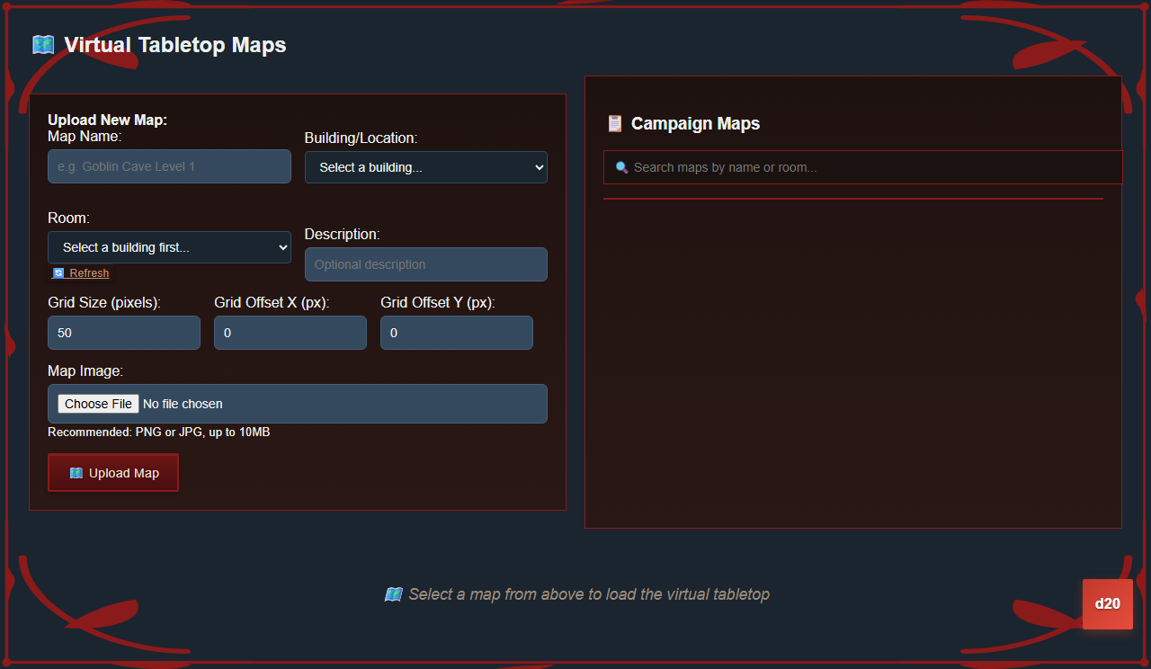Click the Grid Offset Y input
This screenshot has width=1151, height=669.
pos(456,333)
